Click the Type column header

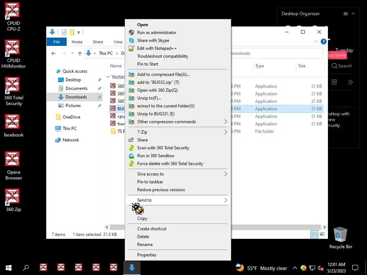(x=274, y=66)
